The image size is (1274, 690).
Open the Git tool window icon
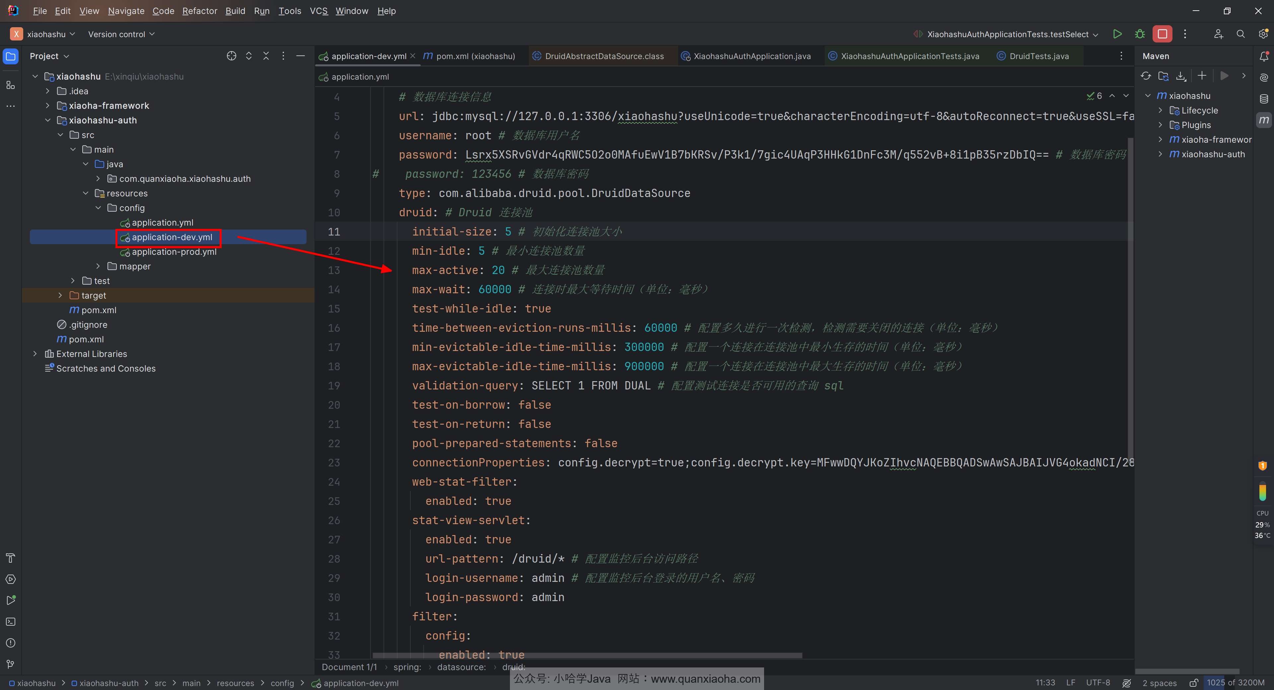coord(10,664)
